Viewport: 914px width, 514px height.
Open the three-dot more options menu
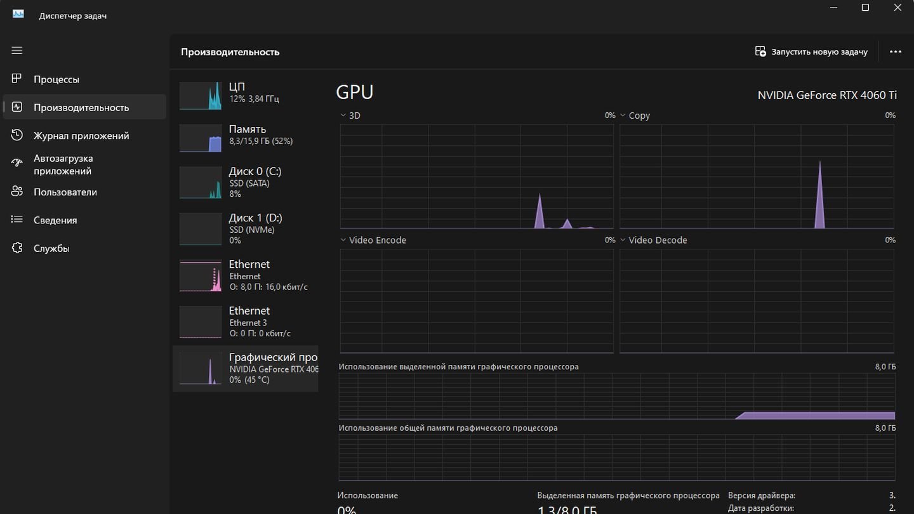896,51
